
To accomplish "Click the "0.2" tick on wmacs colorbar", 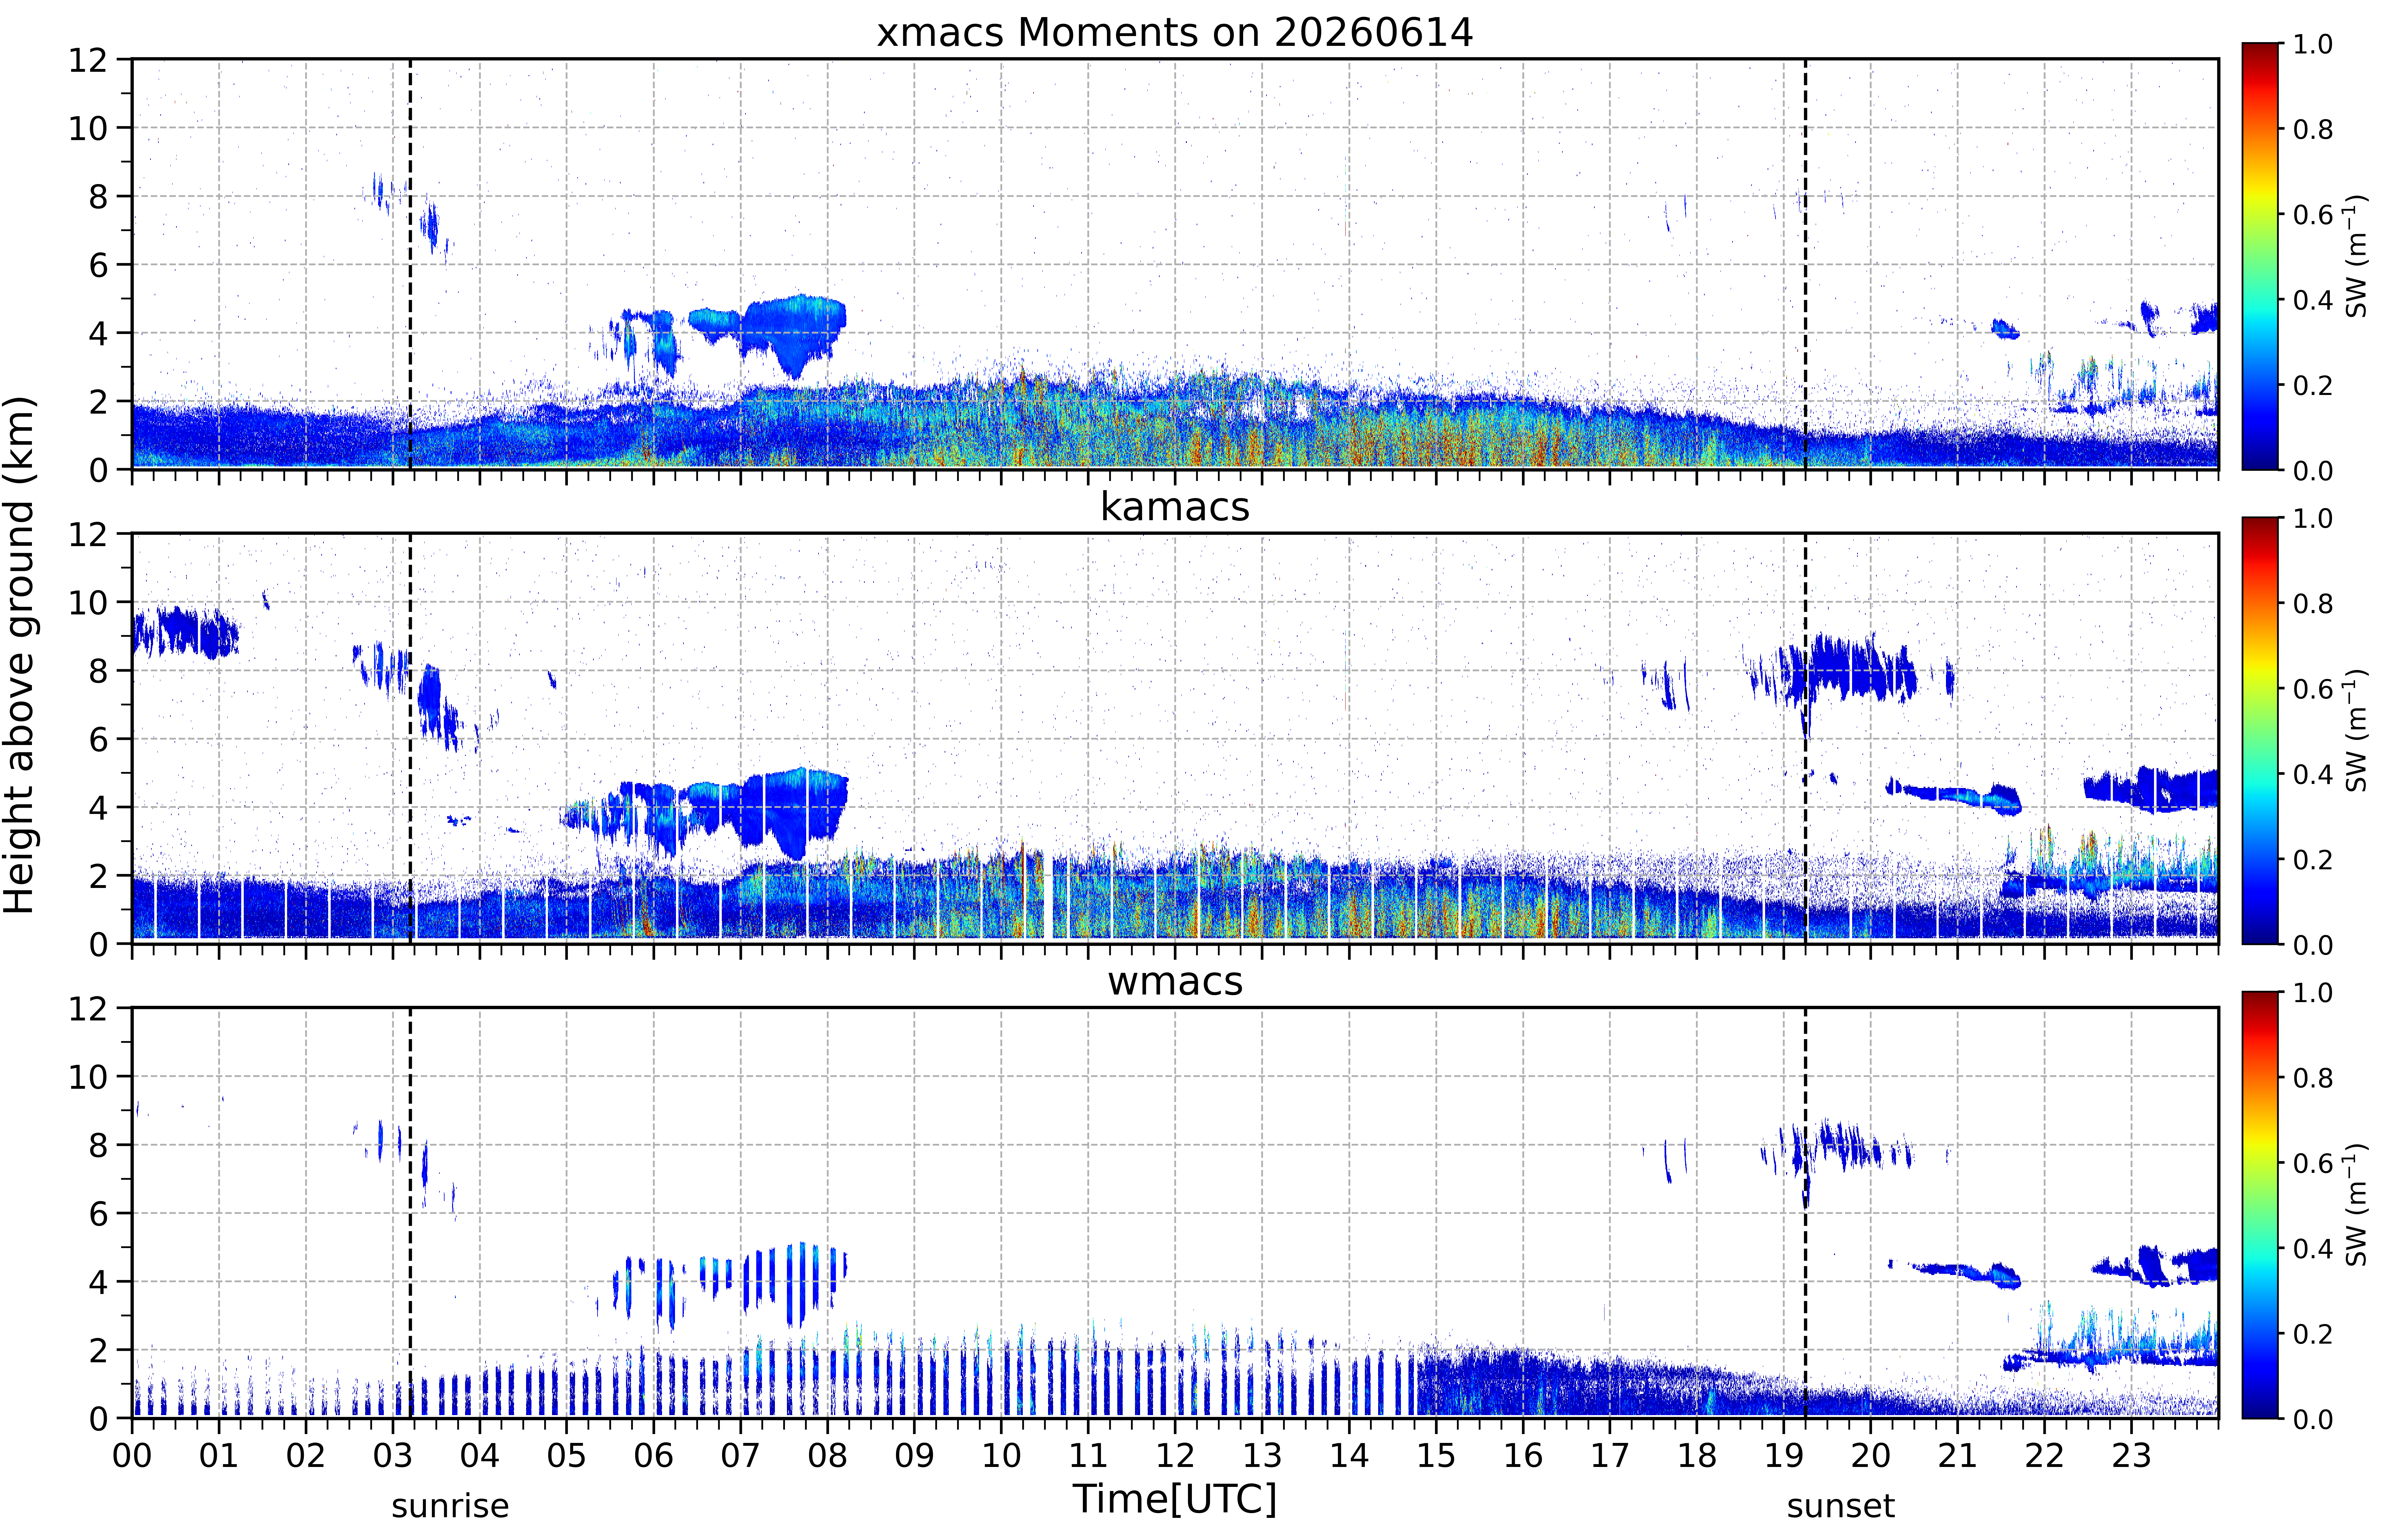I will pos(2313,1334).
